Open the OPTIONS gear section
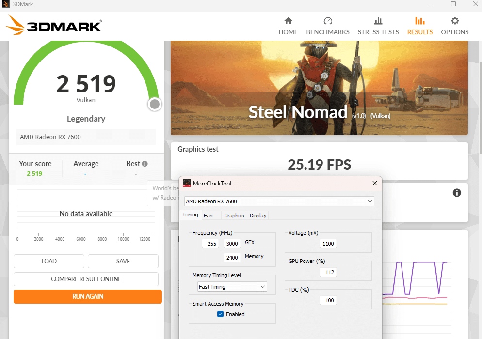Image resolution: width=482 pixels, height=339 pixels. tap(455, 26)
